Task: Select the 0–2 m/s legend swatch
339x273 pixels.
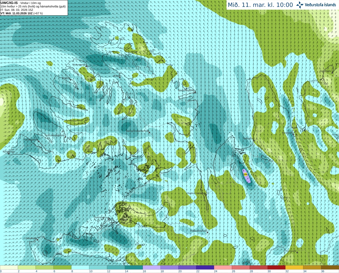Action: pos(9,267)
